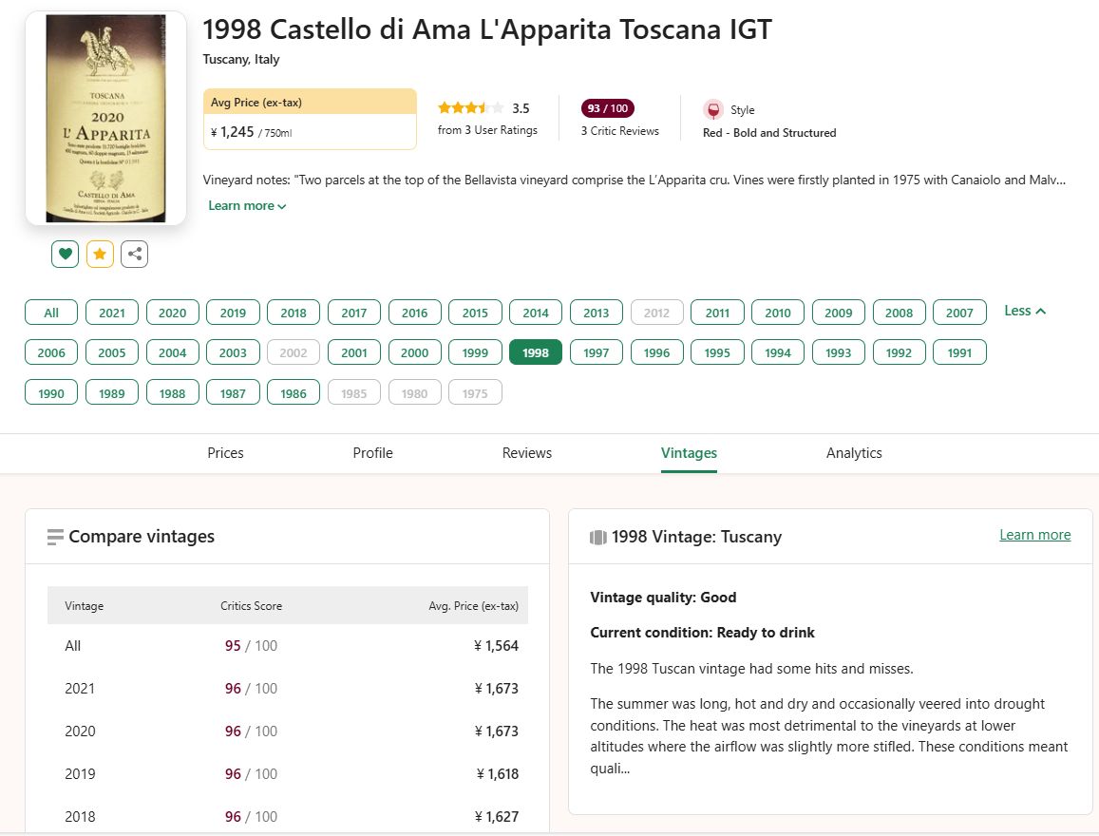Switch to the Reviews tab

coord(527,453)
